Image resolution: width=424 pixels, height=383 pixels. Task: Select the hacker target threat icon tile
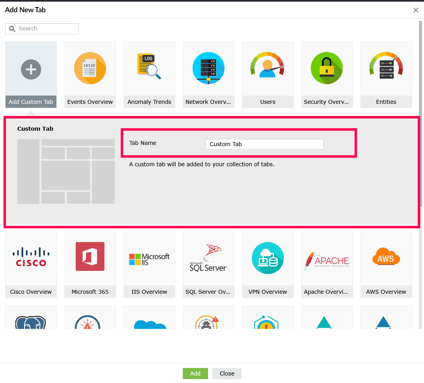[207, 323]
